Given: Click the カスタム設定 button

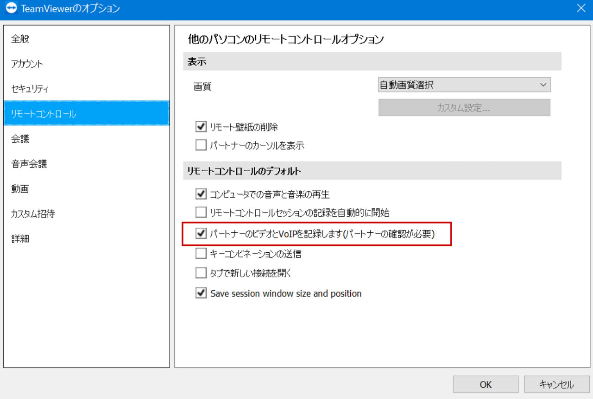Looking at the screenshot, I should 464,107.
